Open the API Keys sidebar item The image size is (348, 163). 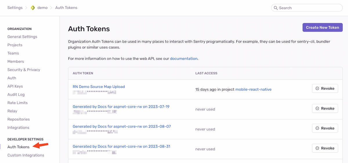coord(15,86)
